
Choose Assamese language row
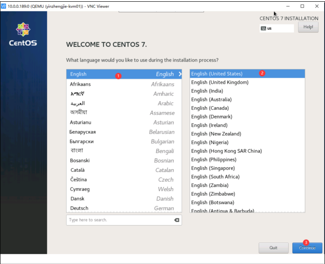pos(124,113)
